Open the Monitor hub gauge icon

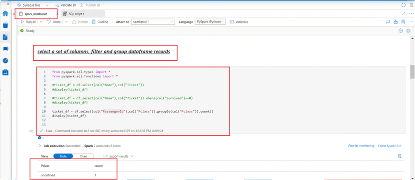[5, 61]
